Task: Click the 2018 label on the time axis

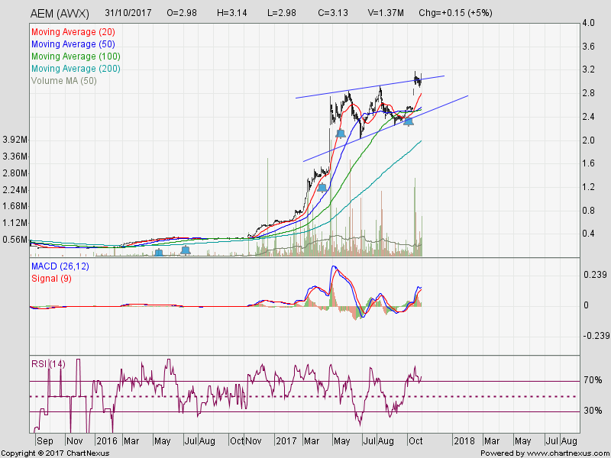Action: (x=464, y=441)
